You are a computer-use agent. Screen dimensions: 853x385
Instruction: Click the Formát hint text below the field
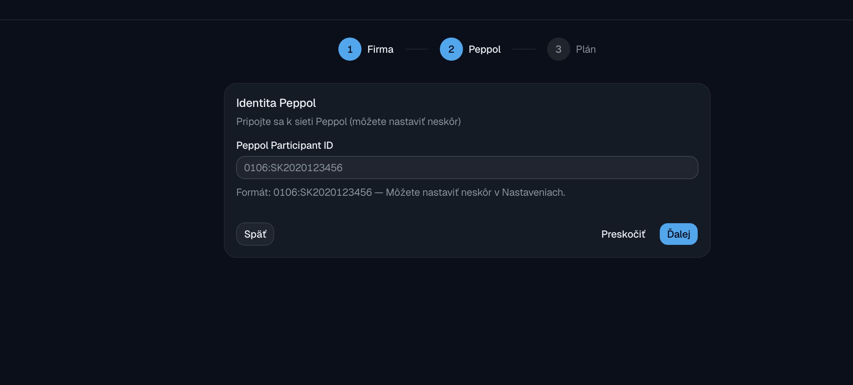400,192
